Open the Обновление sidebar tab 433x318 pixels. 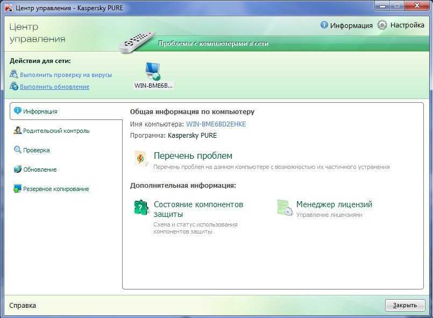click(x=40, y=169)
